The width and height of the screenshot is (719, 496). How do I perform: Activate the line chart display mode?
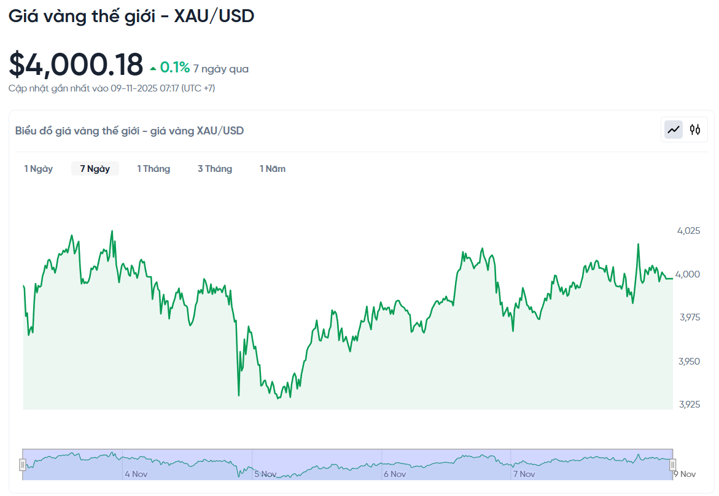pyautogui.click(x=673, y=130)
